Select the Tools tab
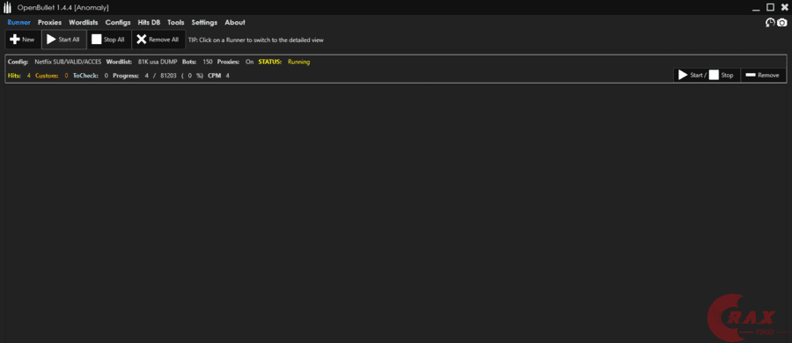Viewport: 792px width, 343px height. (x=176, y=23)
